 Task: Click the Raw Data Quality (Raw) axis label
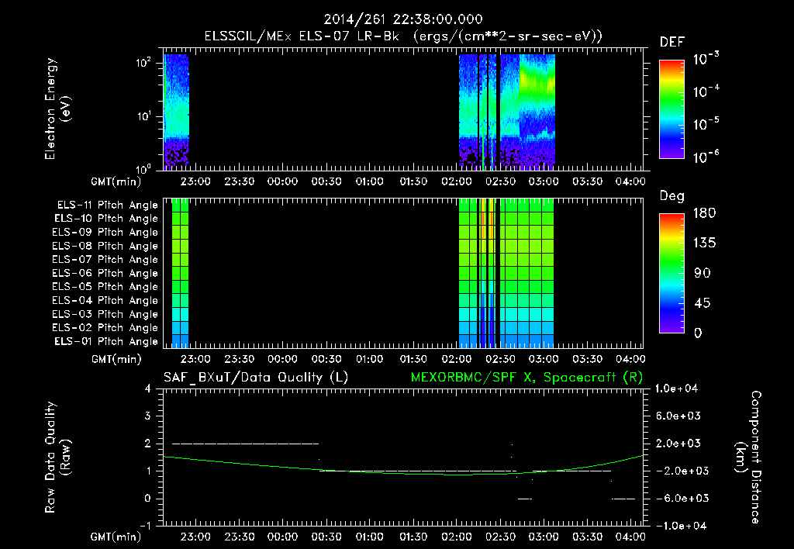tap(57, 457)
